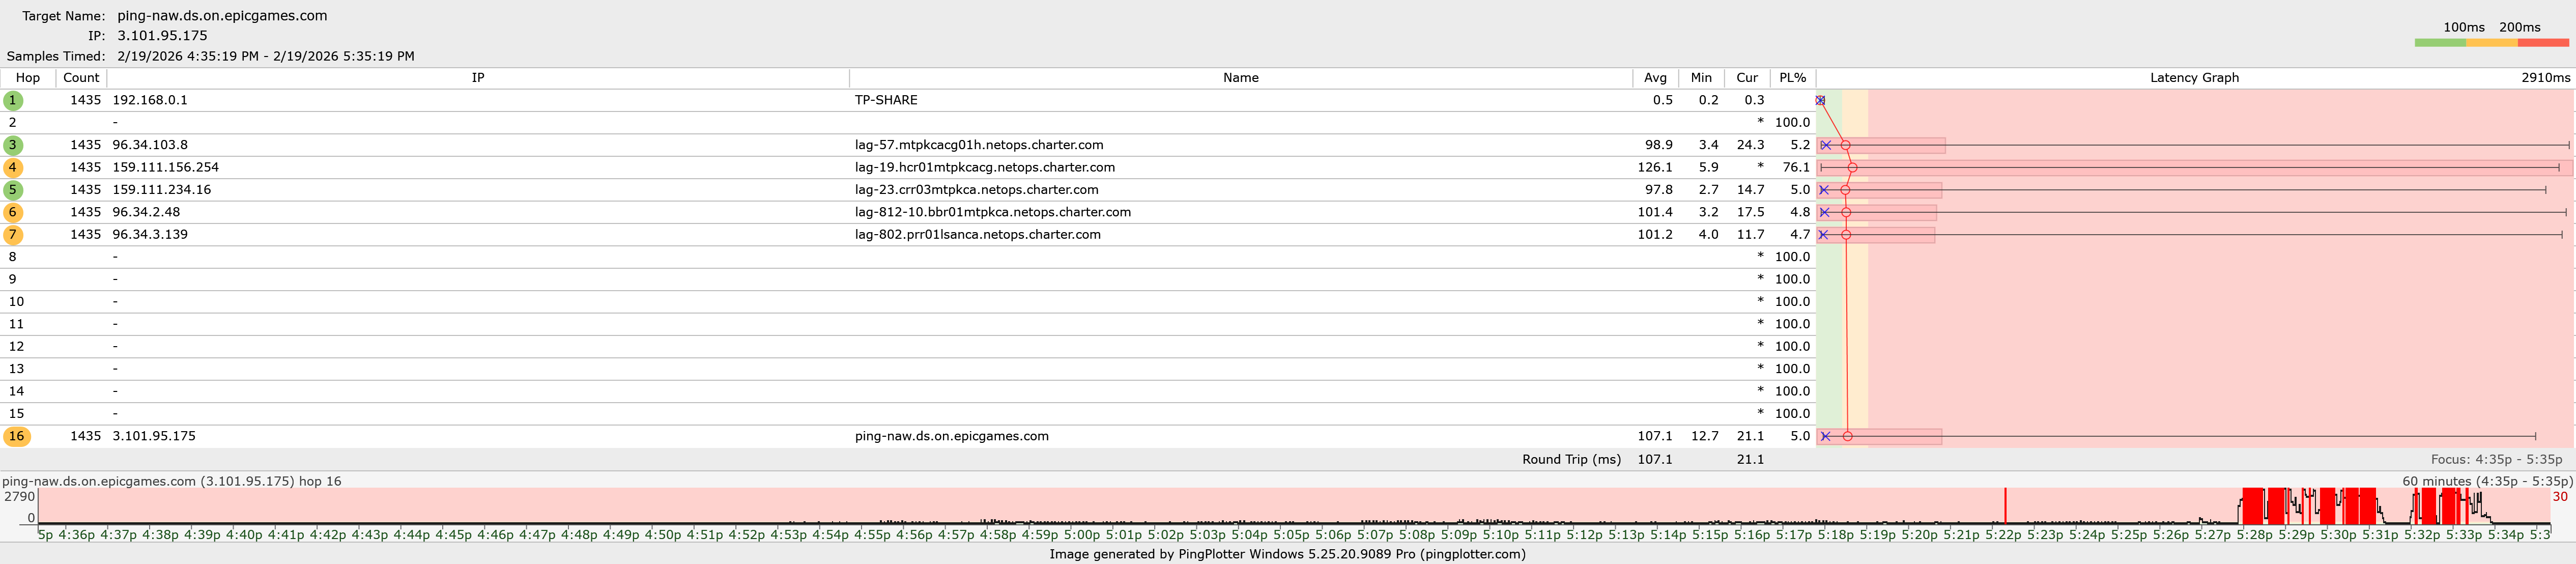Click the red legend color bar after 200ms
Screen dimensions: 2576x564
2543,43
